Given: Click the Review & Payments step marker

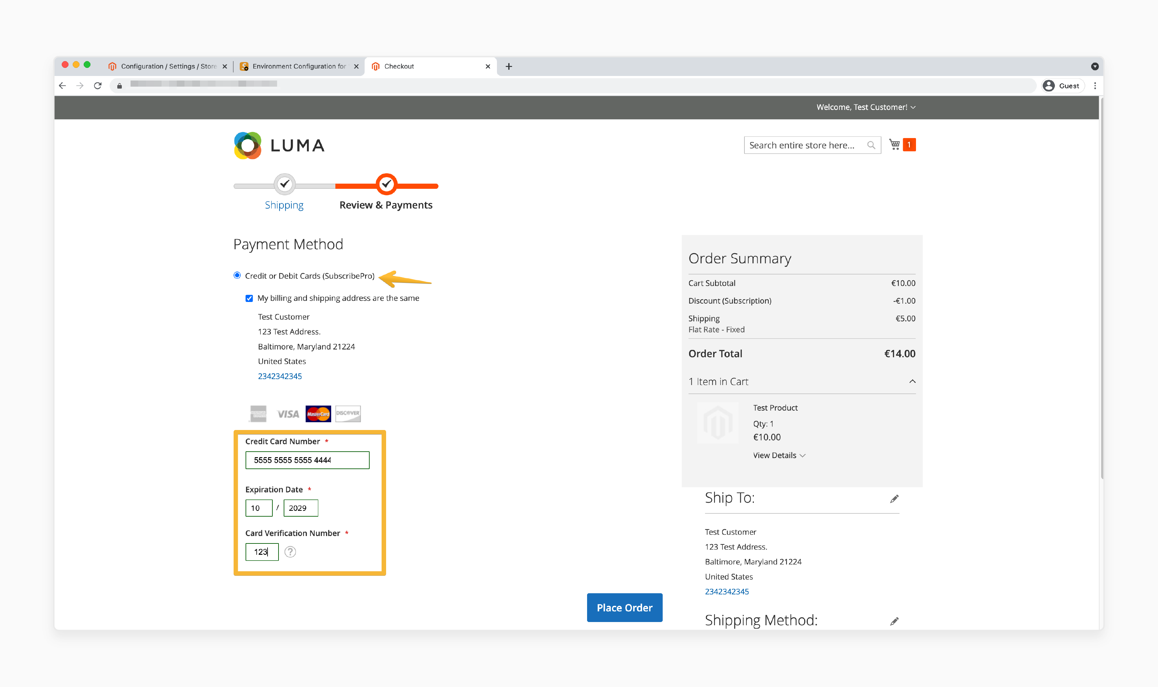Looking at the screenshot, I should (386, 184).
